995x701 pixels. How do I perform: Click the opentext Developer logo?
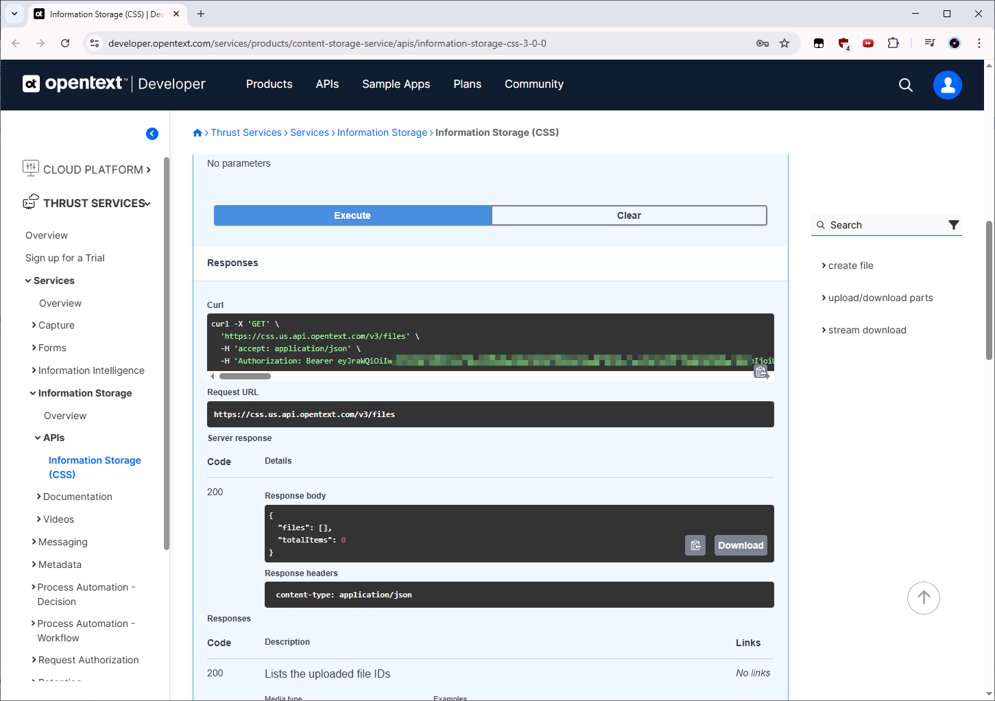(x=114, y=84)
